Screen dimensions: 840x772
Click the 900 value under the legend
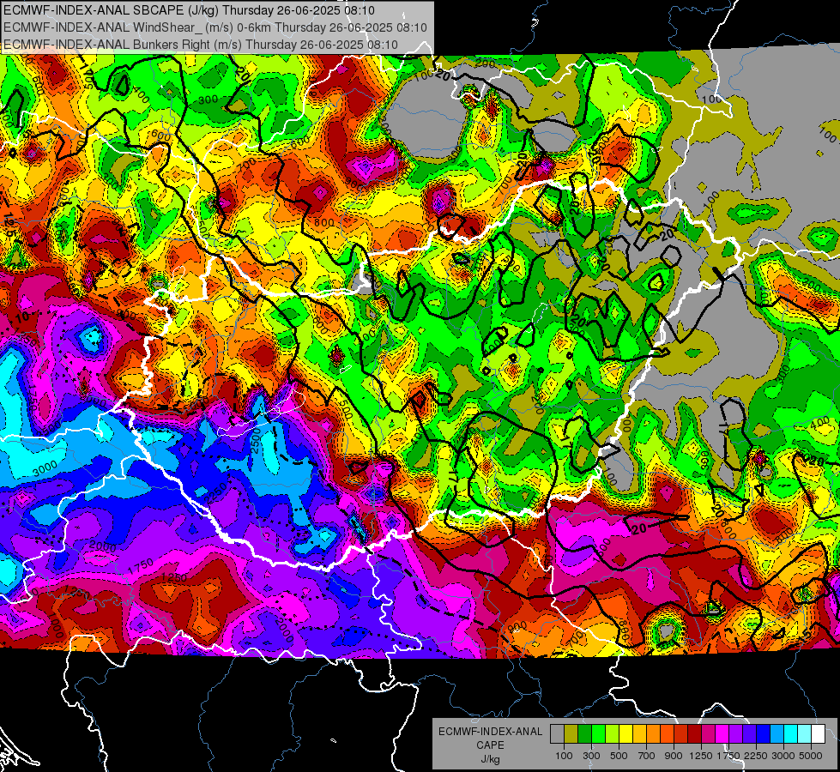[x=674, y=756]
